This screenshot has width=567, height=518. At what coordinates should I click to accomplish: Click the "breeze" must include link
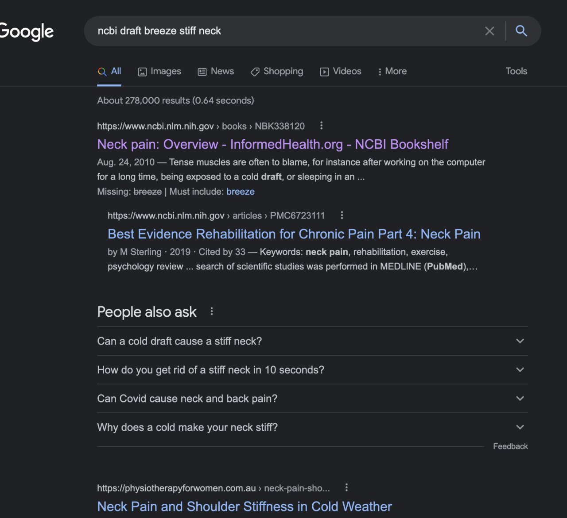[240, 192]
